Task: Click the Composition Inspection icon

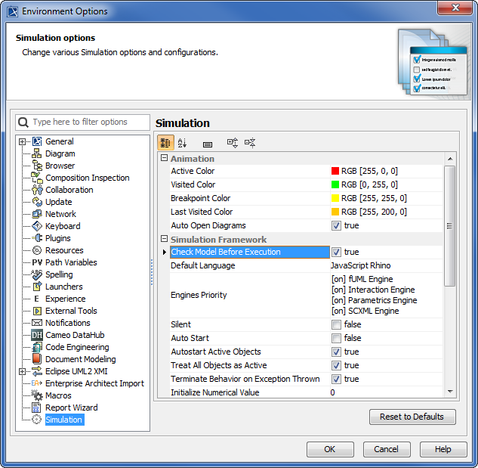Action: [37, 178]
